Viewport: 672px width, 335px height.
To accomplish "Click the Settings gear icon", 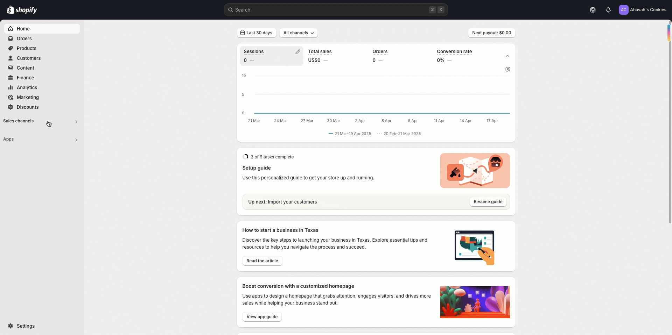I will (x=10, y=326).
